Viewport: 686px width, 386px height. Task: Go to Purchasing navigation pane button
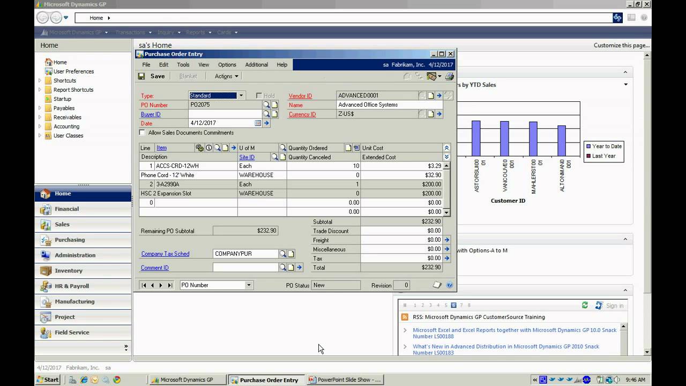click(x=83, y=240)
